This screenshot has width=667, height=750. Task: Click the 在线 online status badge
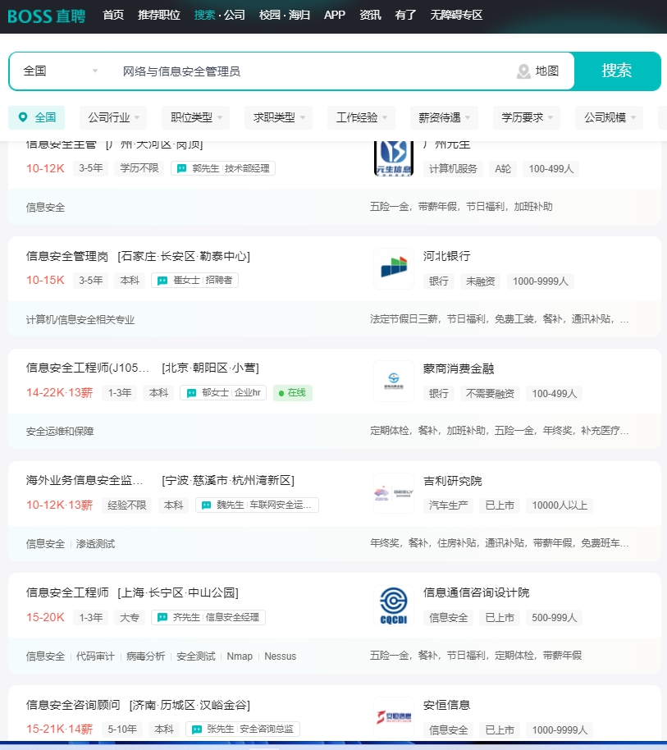coord(293,393)
